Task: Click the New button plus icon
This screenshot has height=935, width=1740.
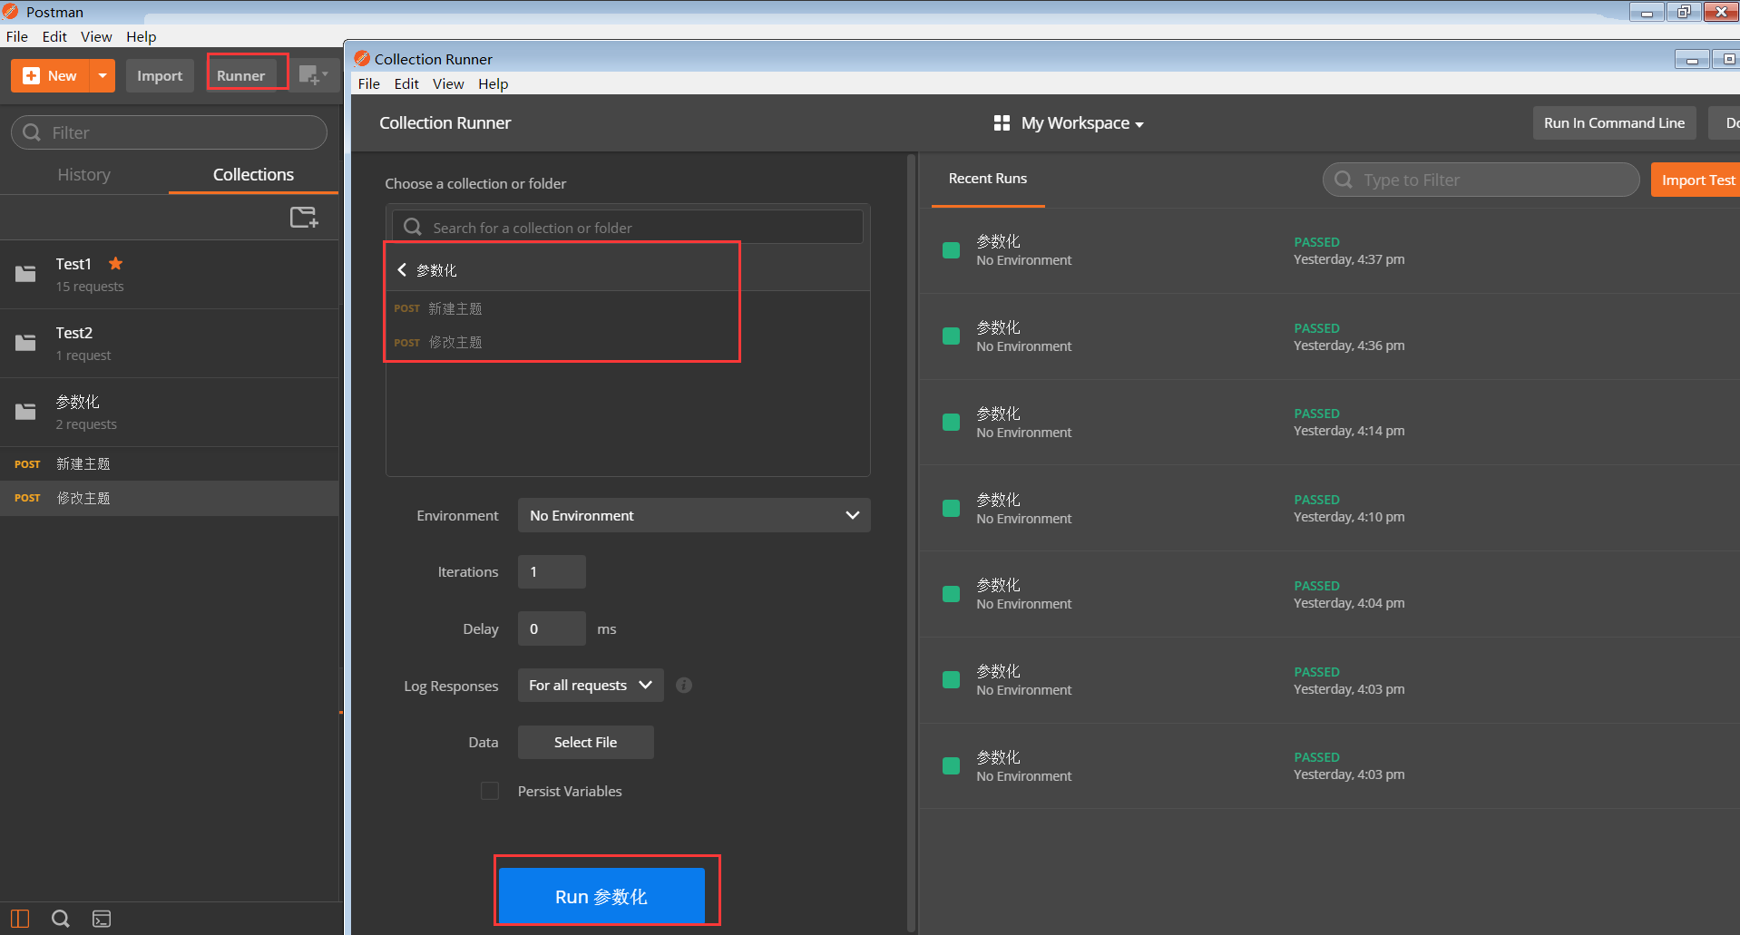Action: point(31,76)
